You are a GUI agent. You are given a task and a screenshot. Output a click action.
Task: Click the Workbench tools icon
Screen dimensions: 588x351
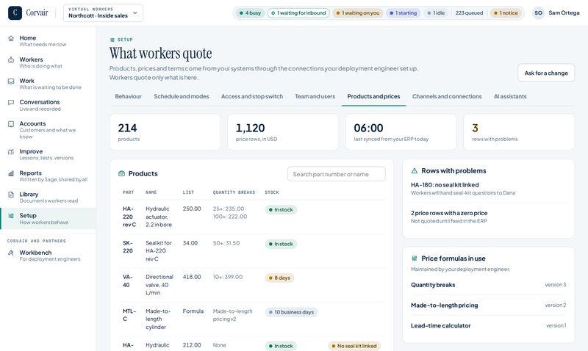pos(11,253)
